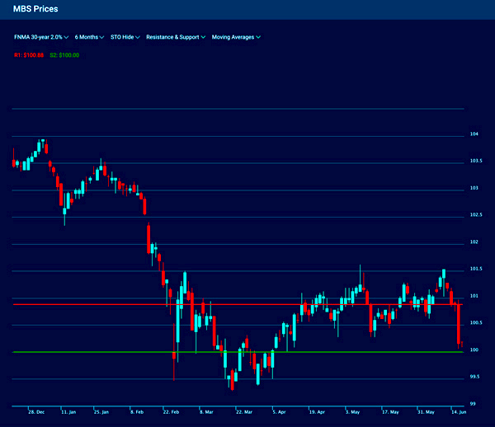The height and width of the screenshot is (427, 495).
Task: Open the Moving Averages dropdown
Action: tap(236, 37)
